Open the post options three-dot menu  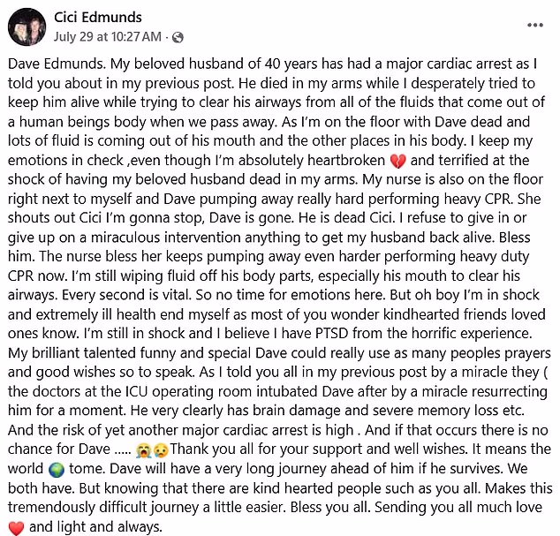click(535, 25)
